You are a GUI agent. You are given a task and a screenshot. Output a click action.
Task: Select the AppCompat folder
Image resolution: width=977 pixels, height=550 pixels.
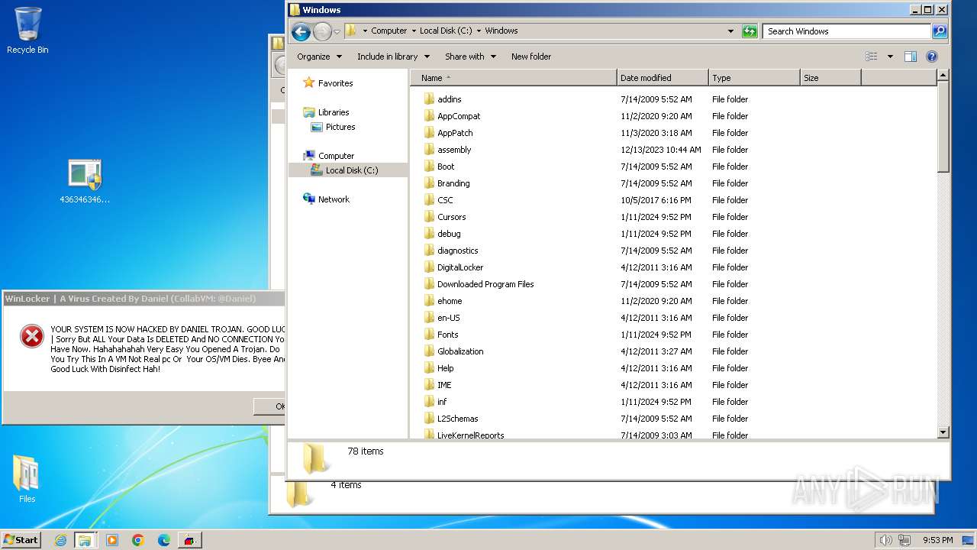coord(458,116)
